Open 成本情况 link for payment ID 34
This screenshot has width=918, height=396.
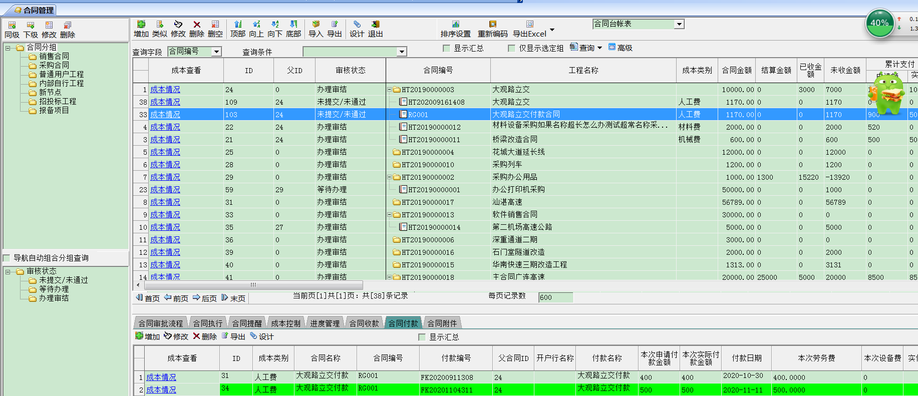[x=161, y=389]
